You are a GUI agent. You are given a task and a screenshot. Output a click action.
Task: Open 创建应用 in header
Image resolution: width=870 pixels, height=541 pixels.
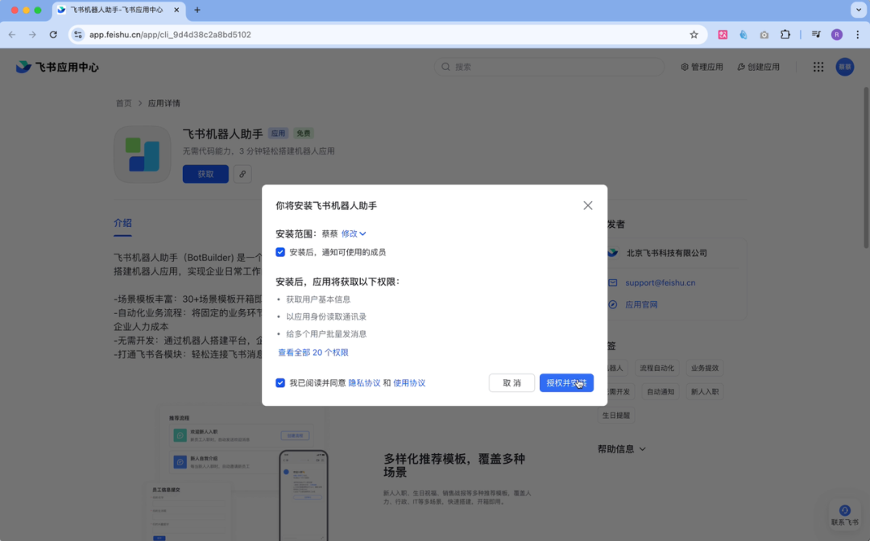click(x=759, y=67)
